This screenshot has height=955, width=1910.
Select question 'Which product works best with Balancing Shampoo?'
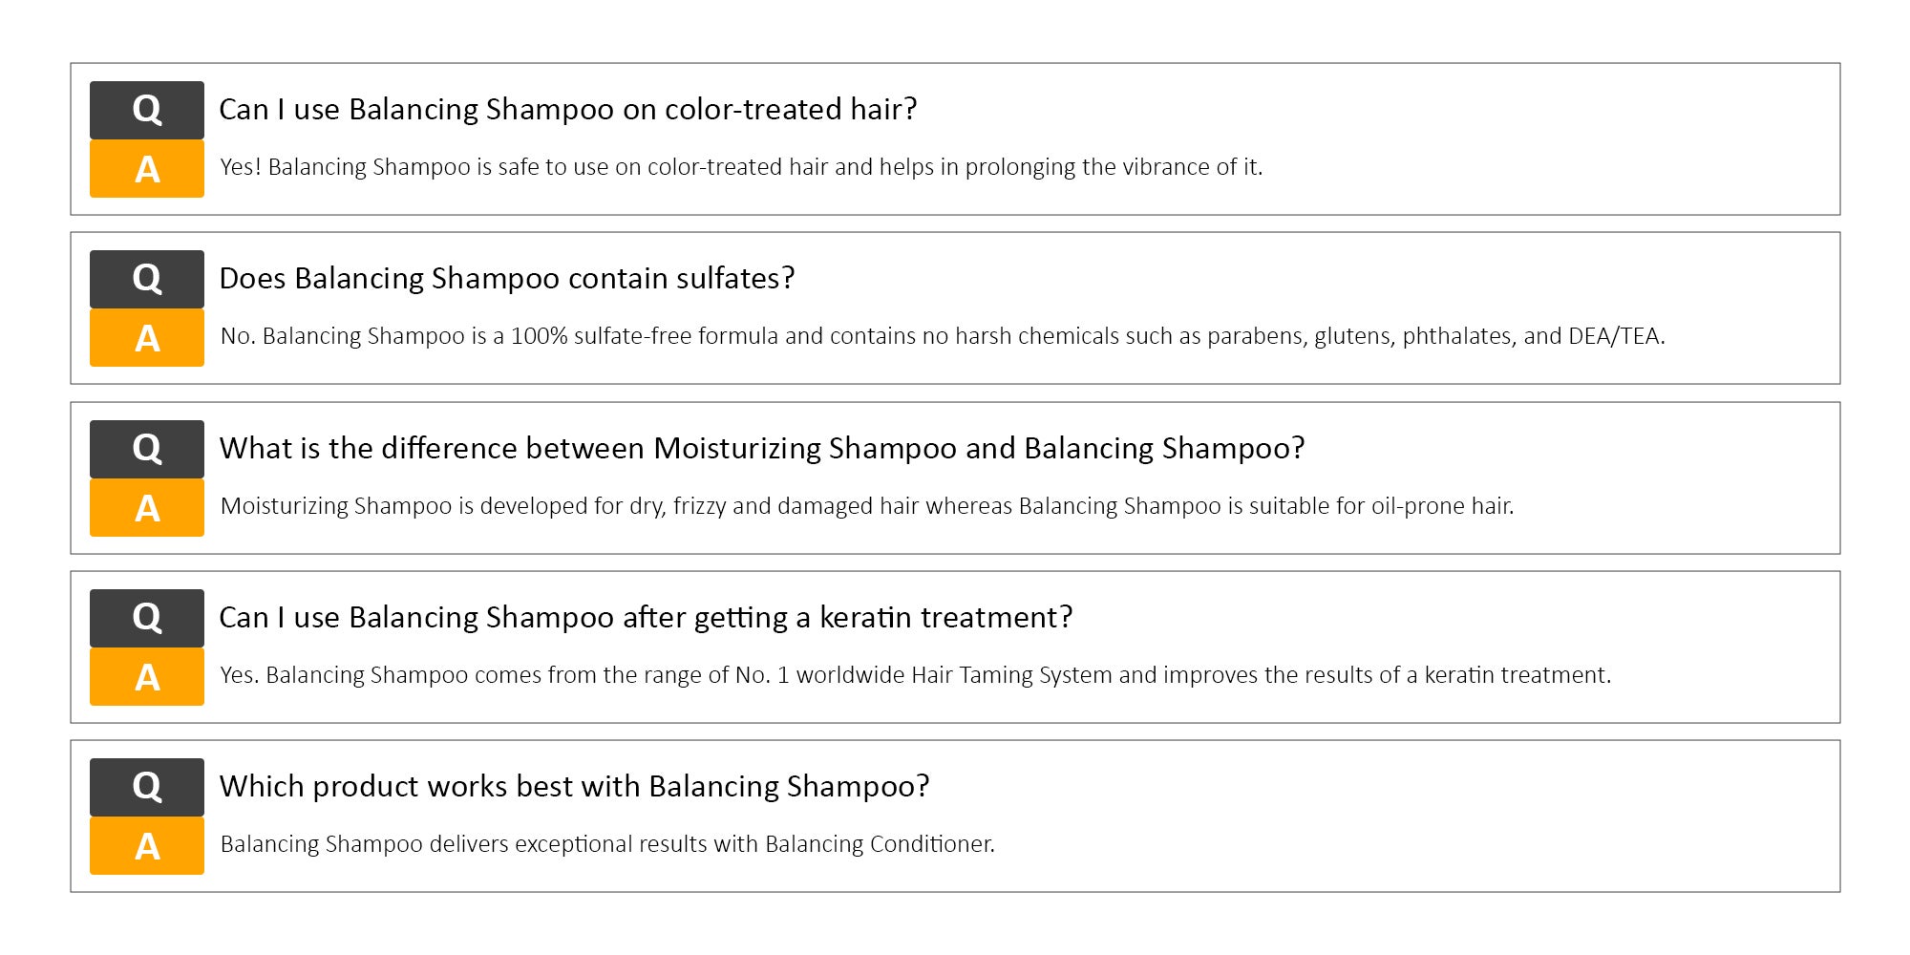coord(575,787)
